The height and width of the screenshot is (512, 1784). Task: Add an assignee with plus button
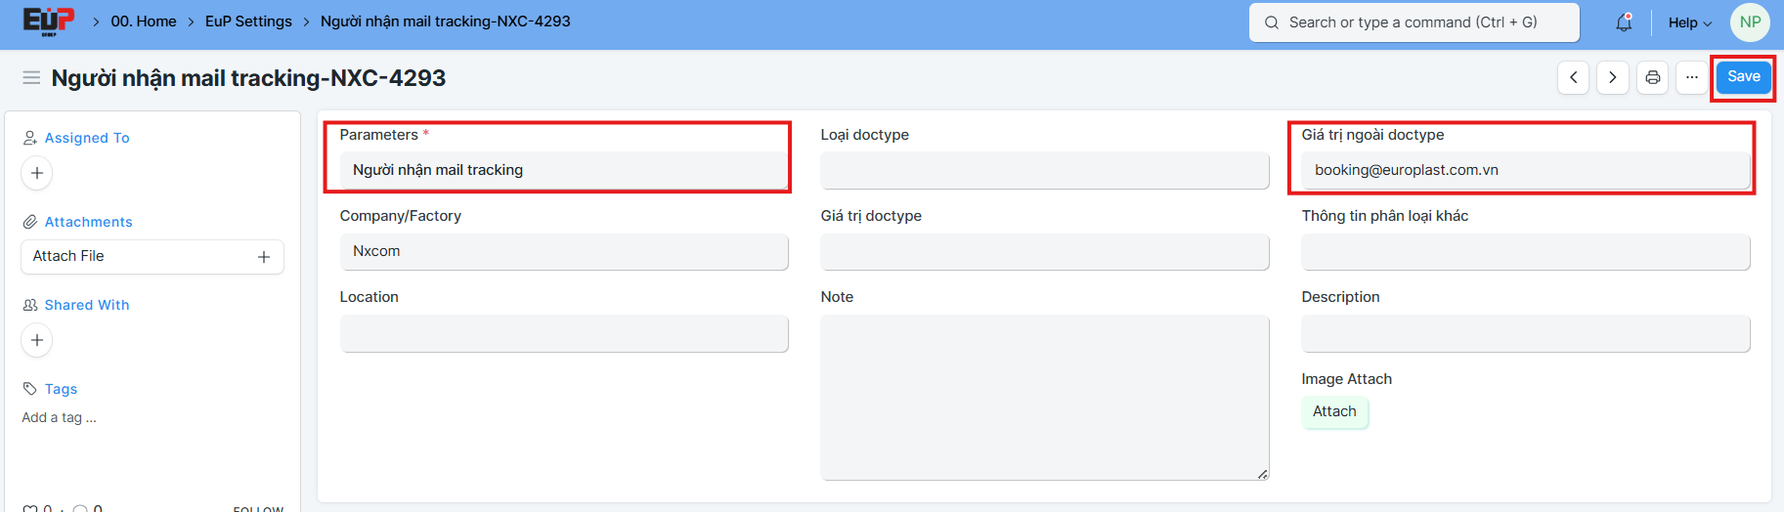(37, 173)
